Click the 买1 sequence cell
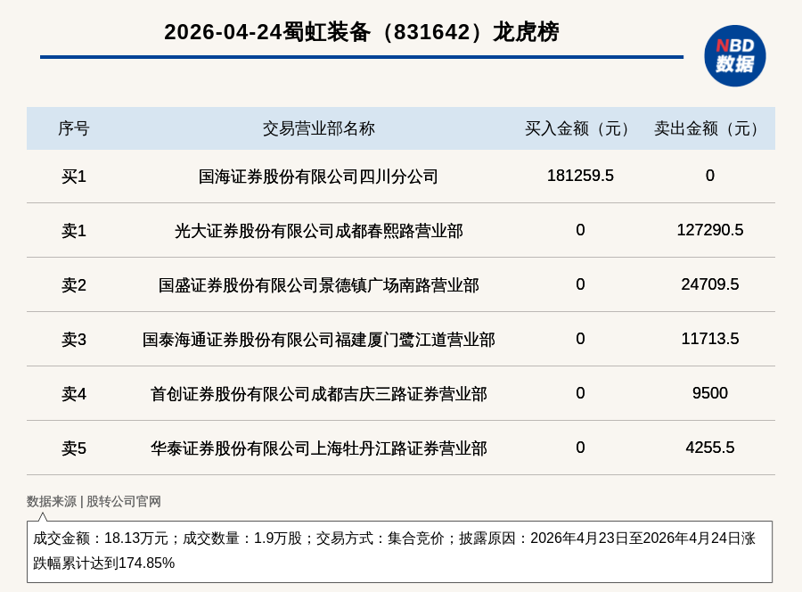The height and width of the screenshot is (592, 802). point(74,177)
